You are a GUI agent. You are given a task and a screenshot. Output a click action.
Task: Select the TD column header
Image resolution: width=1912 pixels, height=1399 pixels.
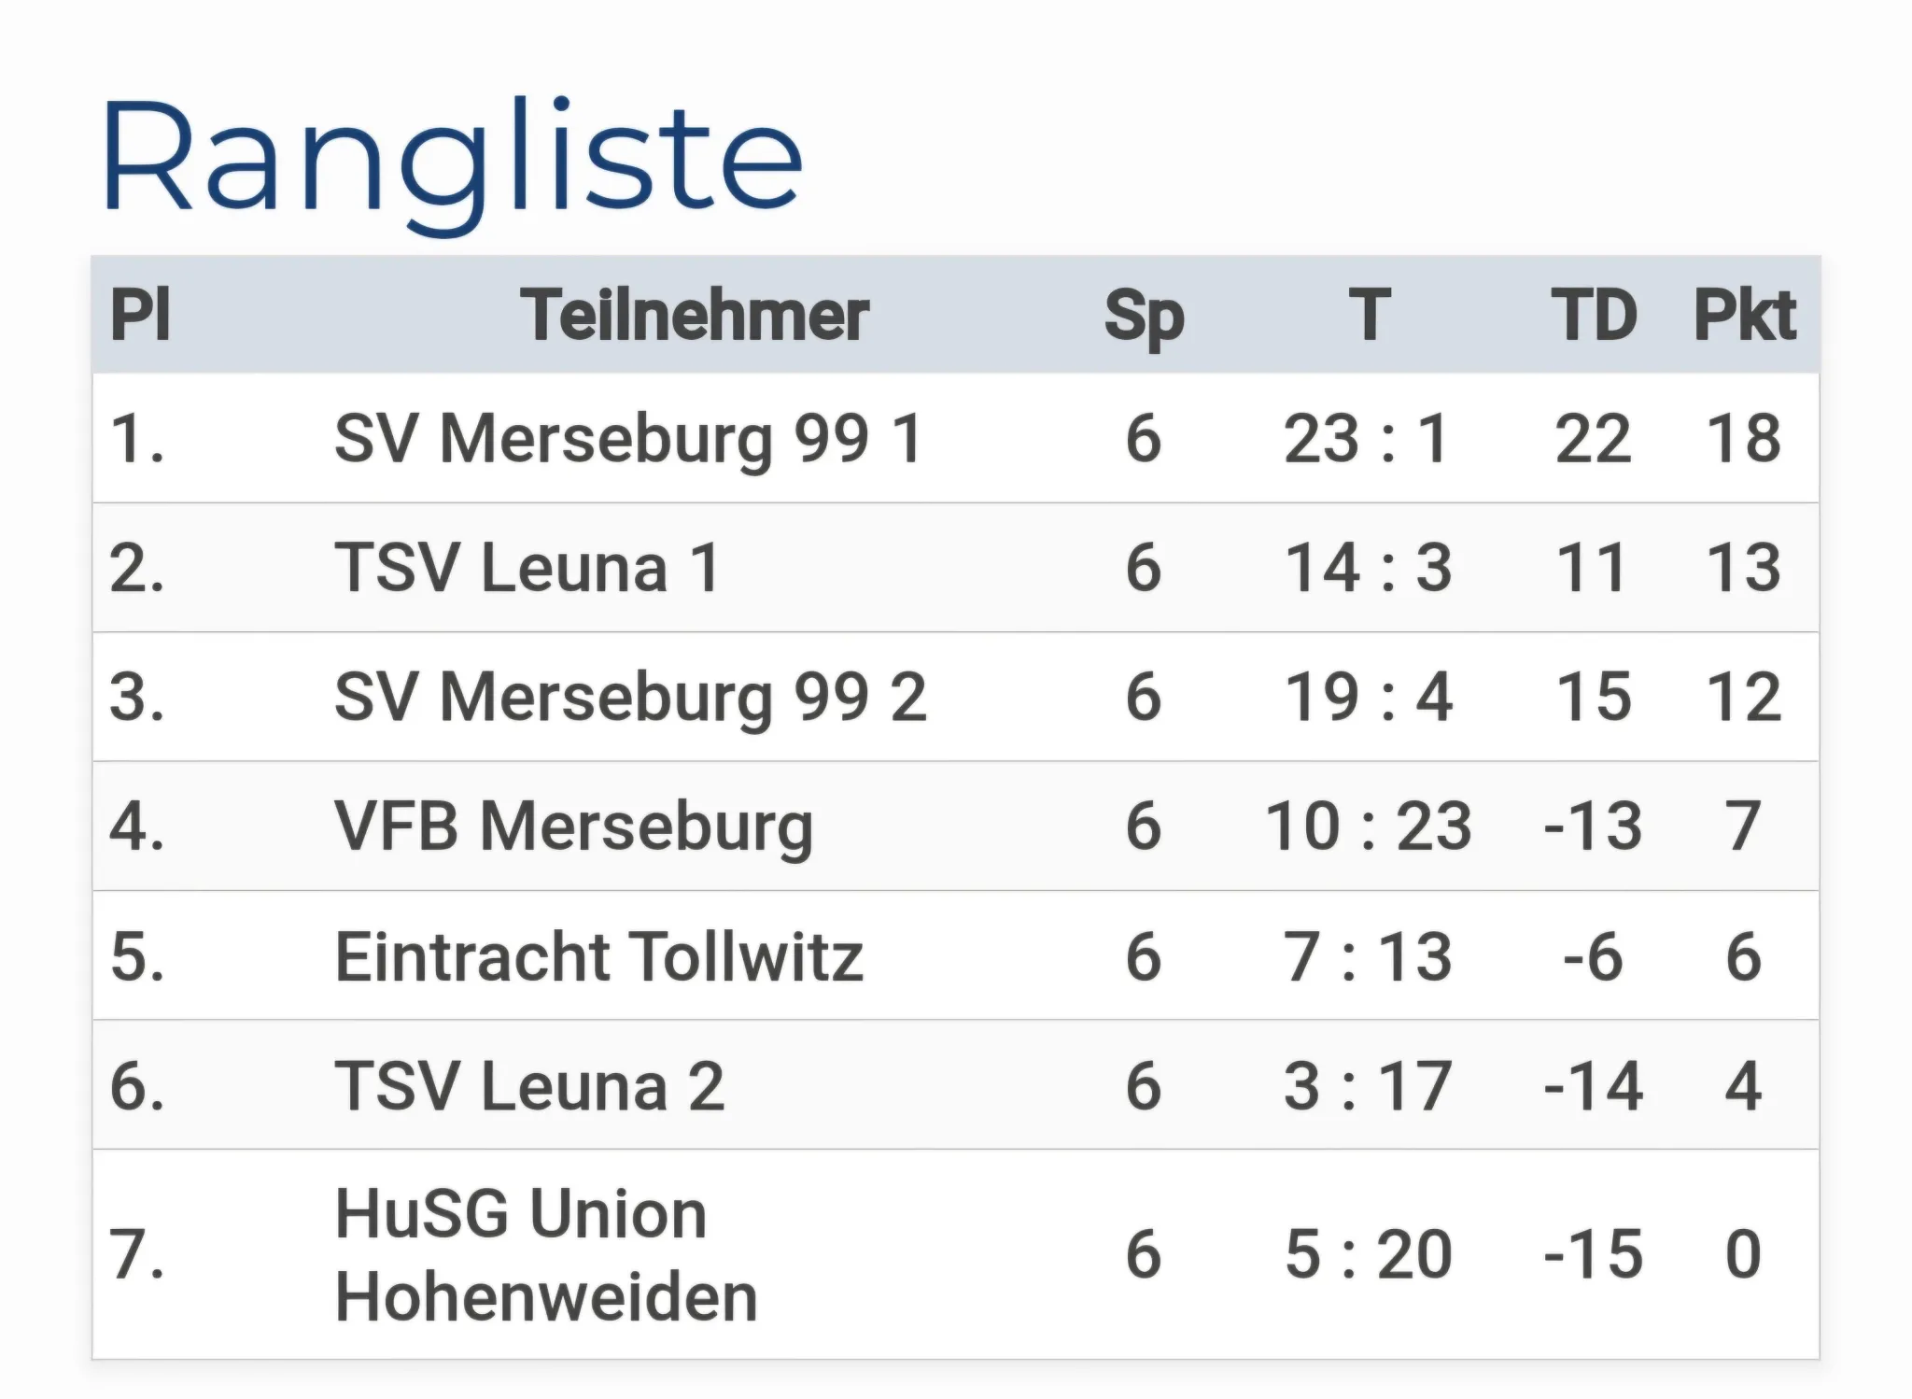(1594, 316)
